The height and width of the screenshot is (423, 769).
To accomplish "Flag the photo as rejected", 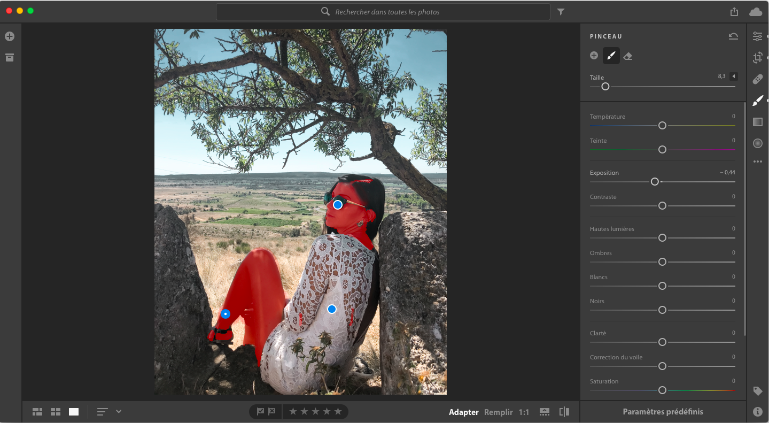I will coord(272,411).
